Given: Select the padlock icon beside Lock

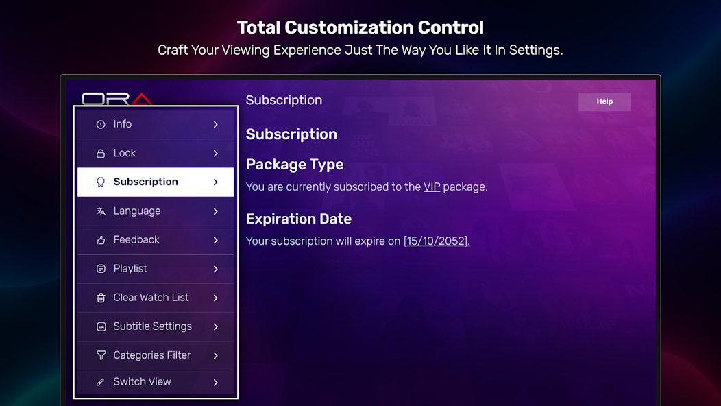Looking at the screenshot, I should (x=101, y=153).
